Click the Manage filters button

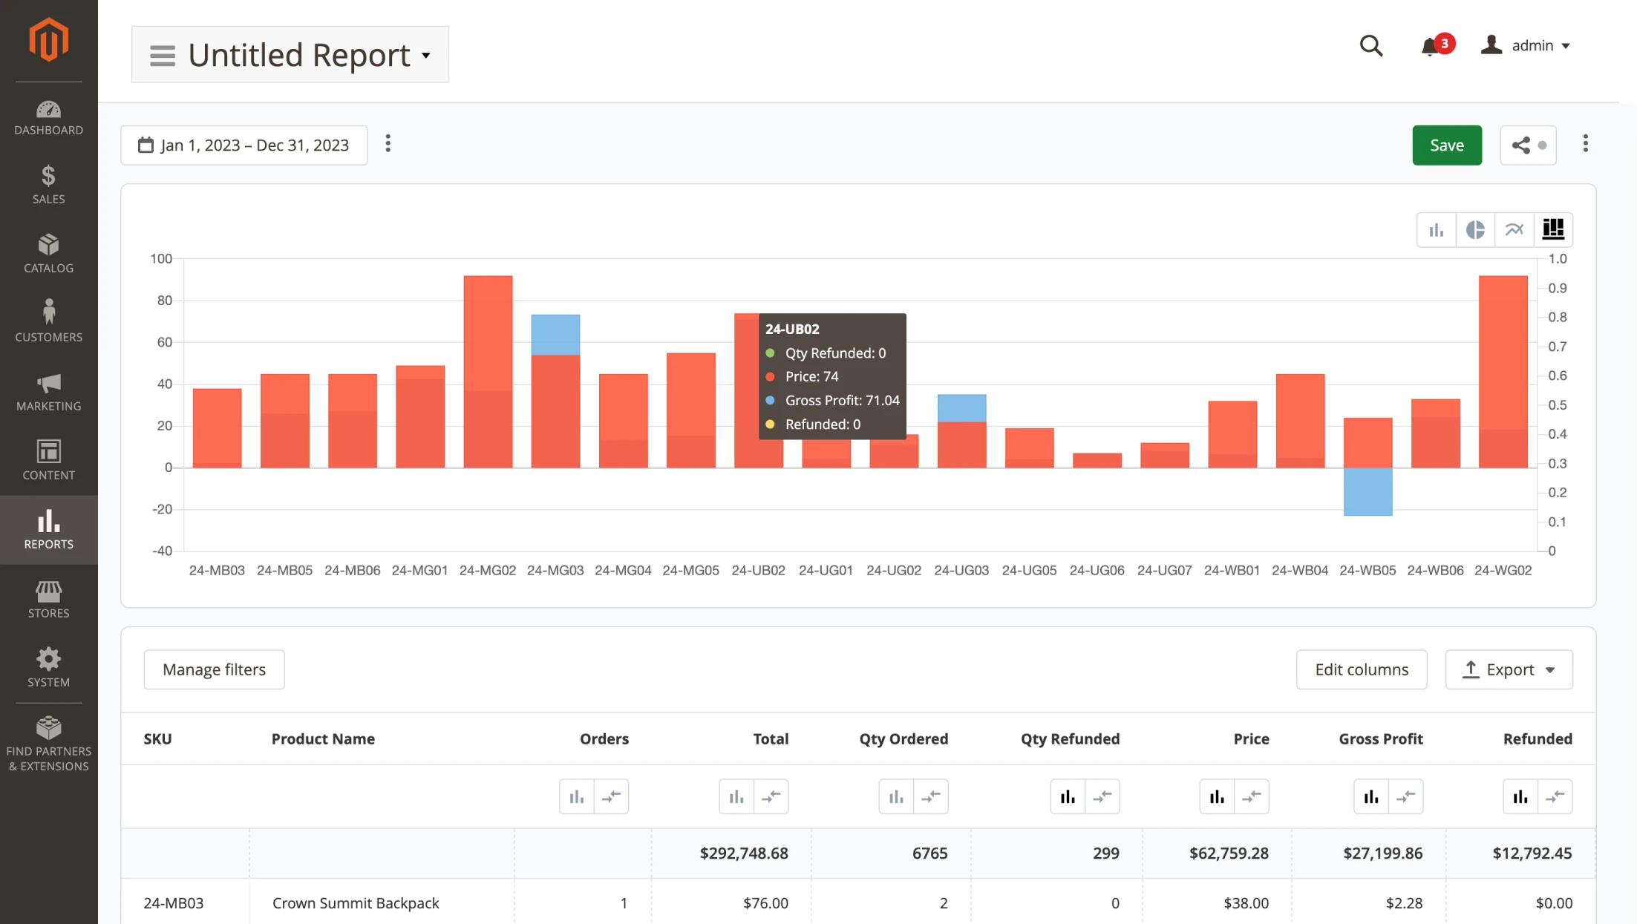pos(214,669)
